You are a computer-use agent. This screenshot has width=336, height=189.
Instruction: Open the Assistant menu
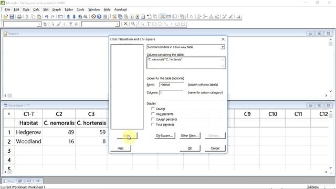120,9
